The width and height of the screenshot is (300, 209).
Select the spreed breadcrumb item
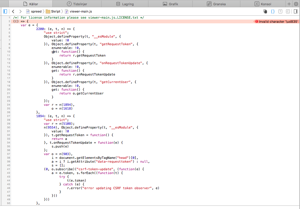[x=34, y=11]
